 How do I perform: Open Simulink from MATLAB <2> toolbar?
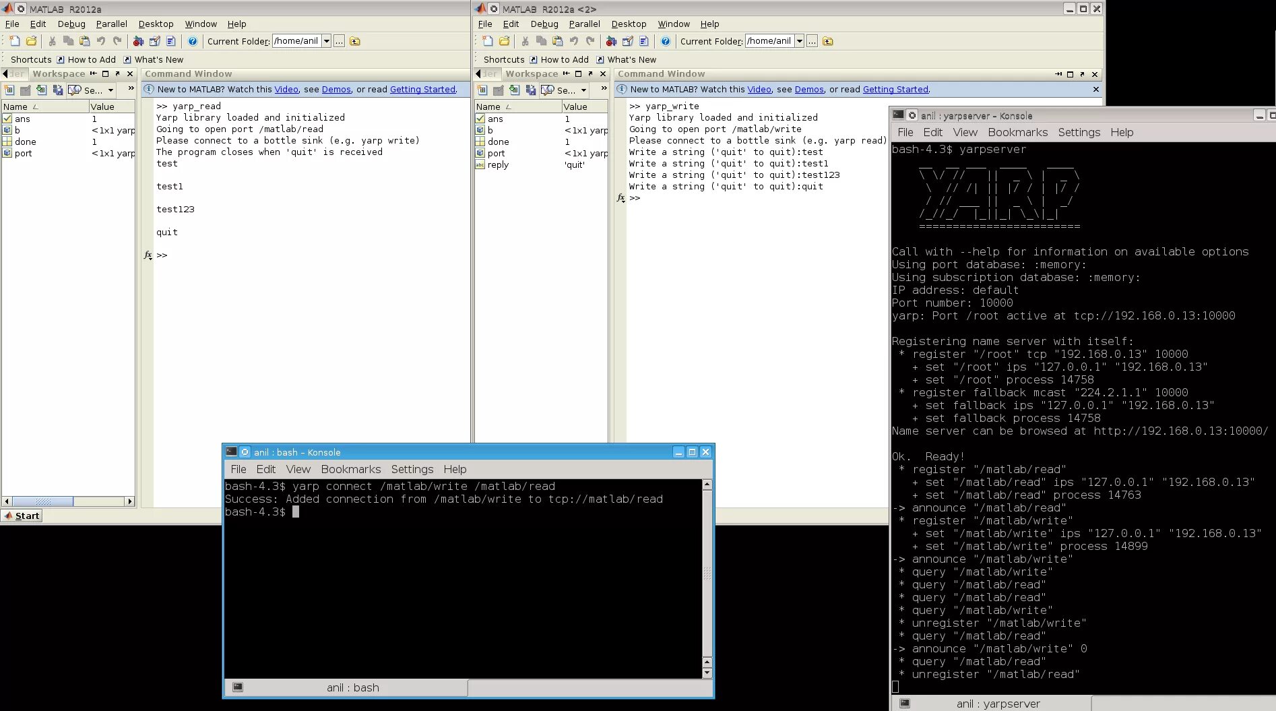click(x=611, y=41)
